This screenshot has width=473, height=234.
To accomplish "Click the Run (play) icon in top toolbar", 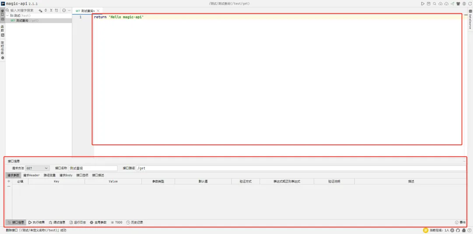I will click(x=423, y=3).
